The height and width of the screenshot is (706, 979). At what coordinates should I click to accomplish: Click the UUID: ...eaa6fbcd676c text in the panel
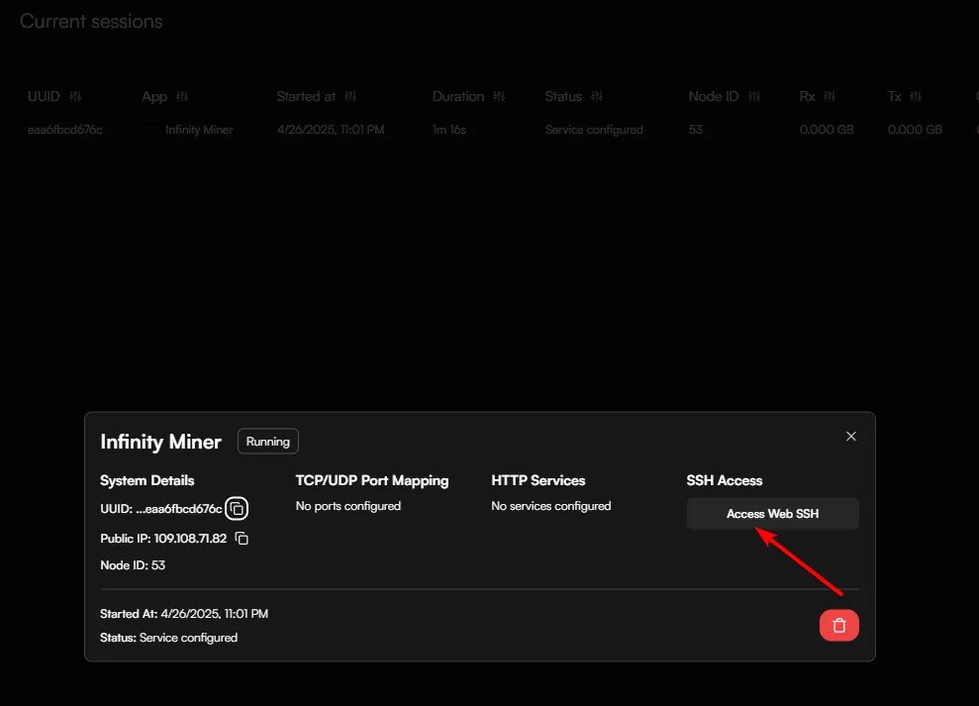point(161,509)
